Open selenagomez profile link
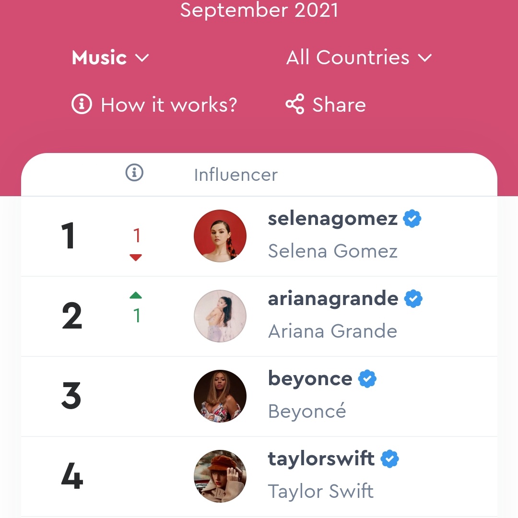518x518 pixels. 332,219
